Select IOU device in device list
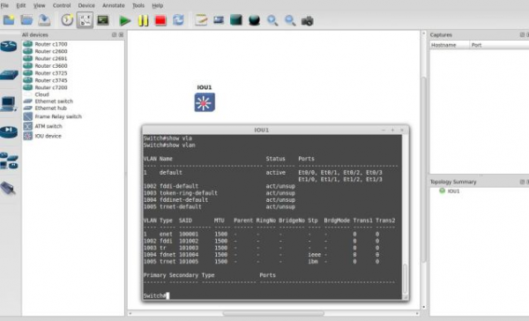This screenshot has height=321, width=529. [x=48, y=136]
